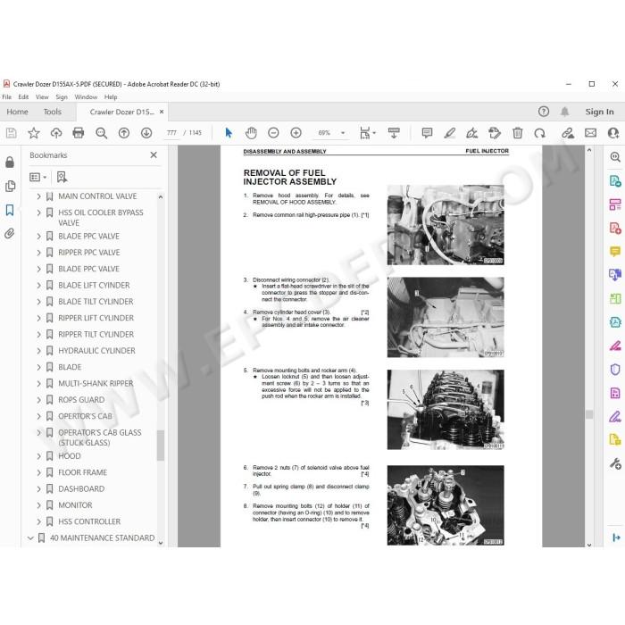The height and width of the screenshot is (625, 625).
Task: Select the arrow selection tool
Action: coord(229,133)
